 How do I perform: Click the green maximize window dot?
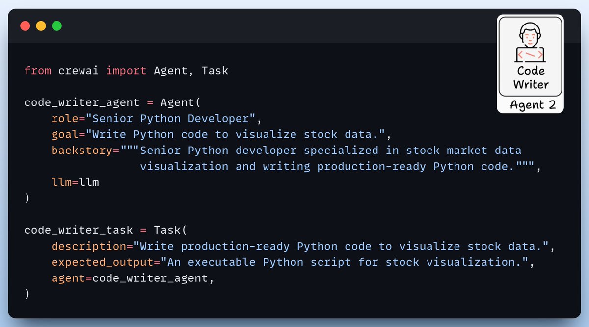click(57, 26)
